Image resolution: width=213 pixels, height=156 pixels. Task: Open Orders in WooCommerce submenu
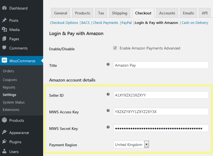pos(8,71)
